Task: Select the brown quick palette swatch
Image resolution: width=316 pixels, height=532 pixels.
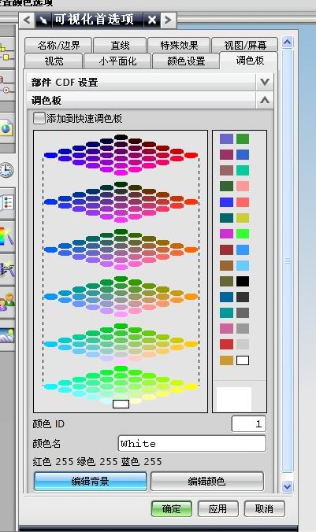Action: point(226,265)
